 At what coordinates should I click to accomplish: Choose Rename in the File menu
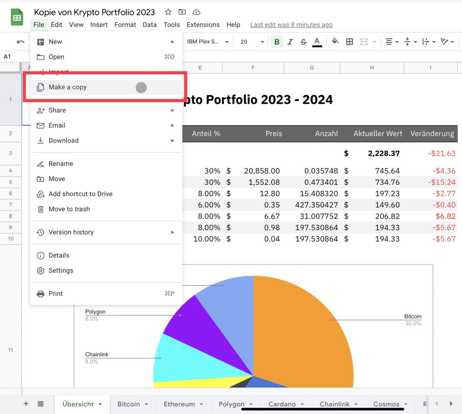pos(106,163)
